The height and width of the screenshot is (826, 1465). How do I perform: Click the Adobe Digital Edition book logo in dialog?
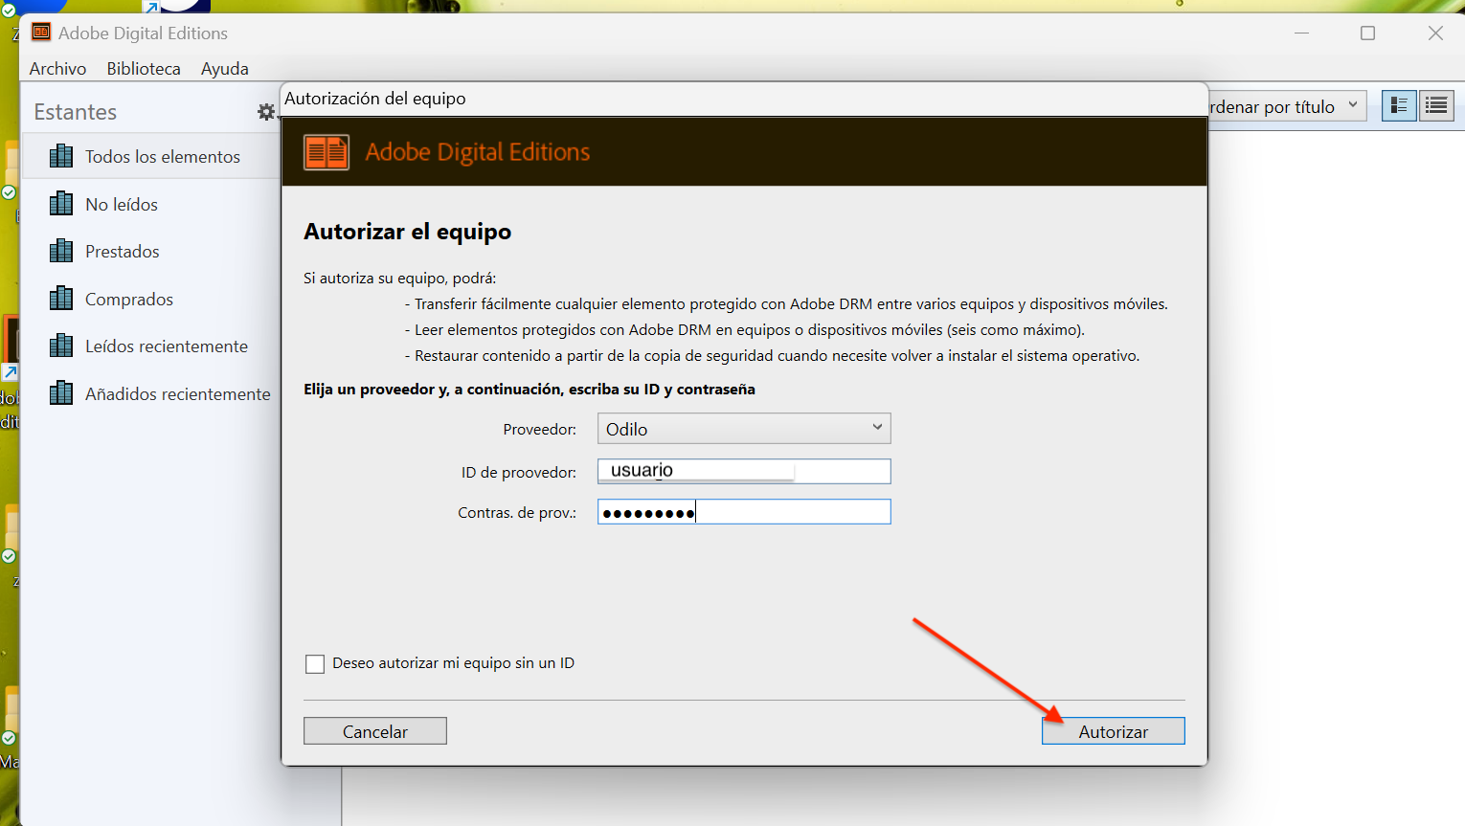click(x=327, y=152)
